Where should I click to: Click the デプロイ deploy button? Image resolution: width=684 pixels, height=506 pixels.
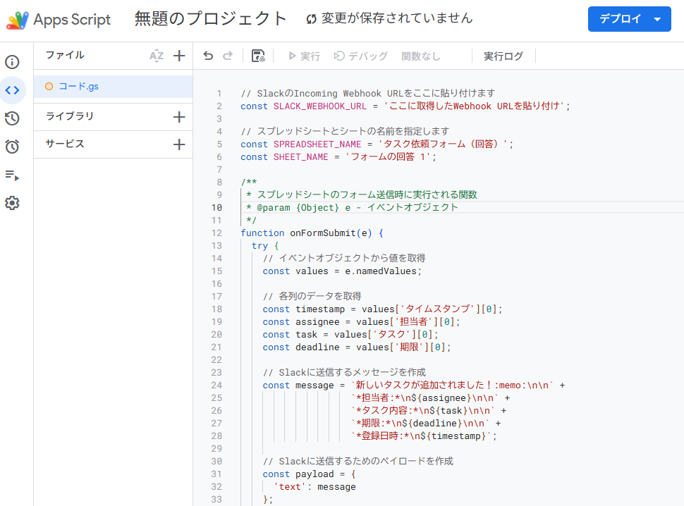(620, 19)
